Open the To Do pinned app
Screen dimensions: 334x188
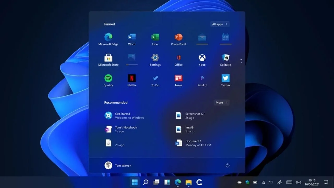(x=155, y=80)
